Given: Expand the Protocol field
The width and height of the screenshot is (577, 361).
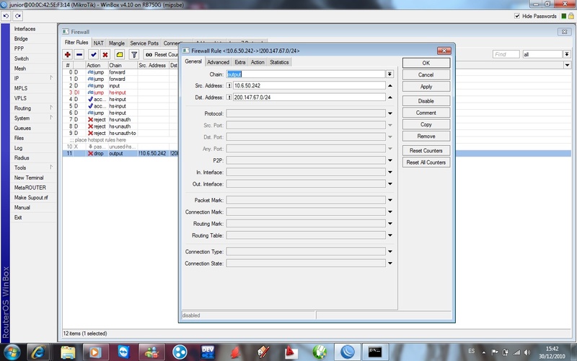Looking at the screenshot, I should click(x=390, y=113).
